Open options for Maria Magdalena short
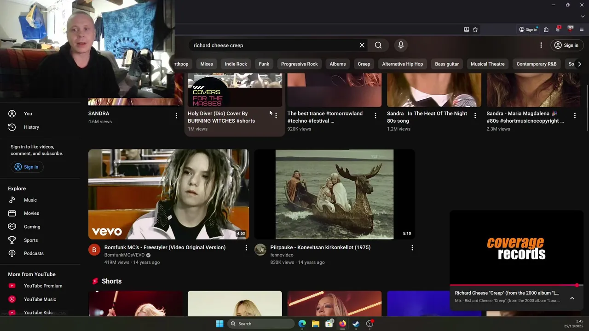This screenshot has width=589, height=331. [x=575, y=116]
